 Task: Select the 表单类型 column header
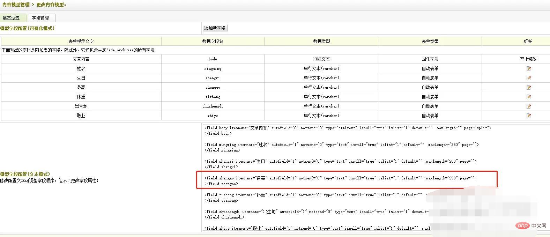tap(430, 41)
